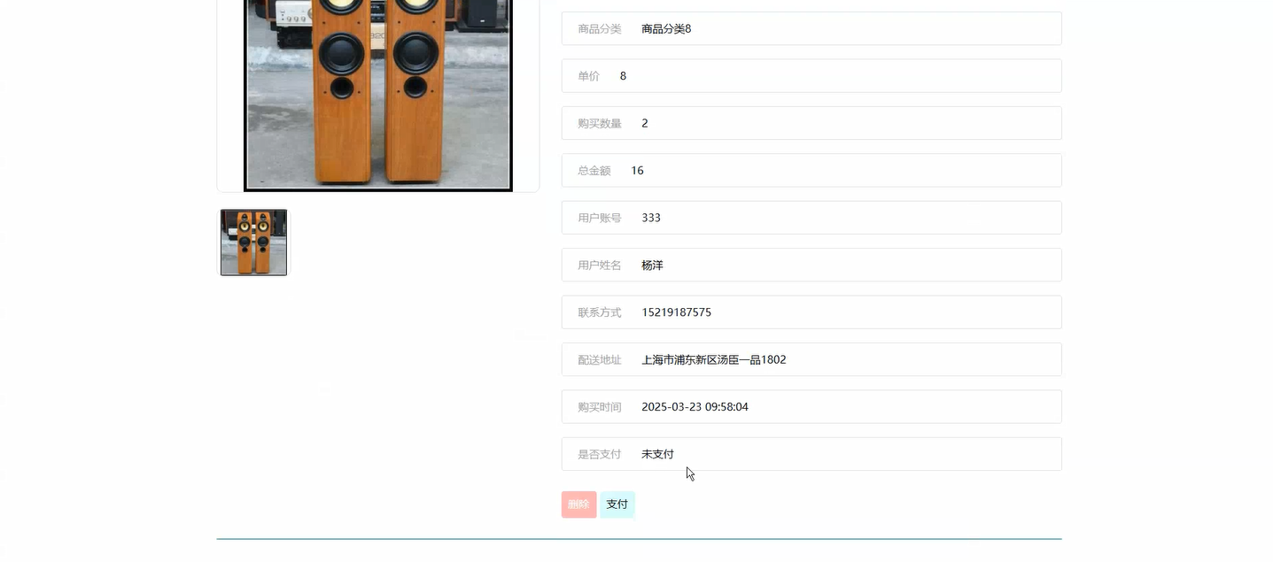Viewport: 1273px width, 562px height.
Task: Click the 是否支付 payment status field
Action: tap(811, 453)
